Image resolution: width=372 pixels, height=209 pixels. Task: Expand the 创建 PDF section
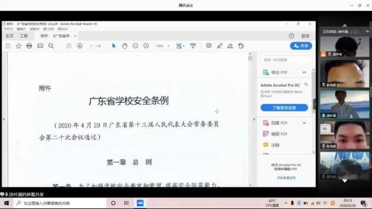coord(304,123)
